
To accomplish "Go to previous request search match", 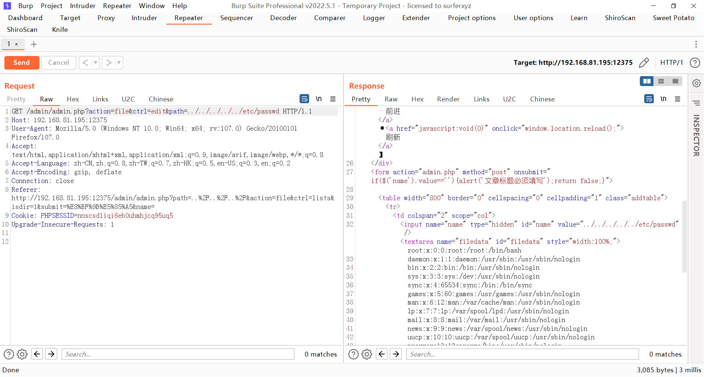I will pos(37,354).
